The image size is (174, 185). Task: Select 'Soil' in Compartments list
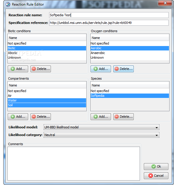(47, 105)
